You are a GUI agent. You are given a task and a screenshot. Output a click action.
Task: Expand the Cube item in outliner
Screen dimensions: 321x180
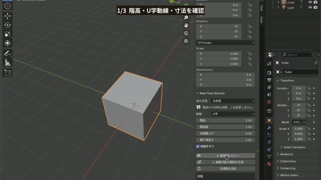coord(278,2)
